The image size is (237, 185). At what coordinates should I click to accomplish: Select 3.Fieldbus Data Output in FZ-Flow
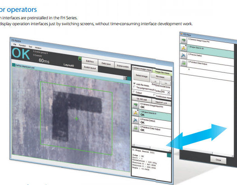click(x=207, y=66)
